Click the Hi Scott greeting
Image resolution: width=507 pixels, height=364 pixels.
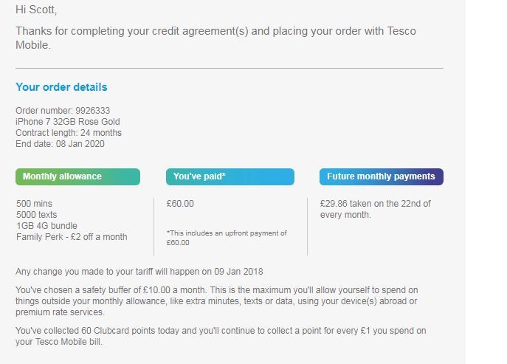36,10
